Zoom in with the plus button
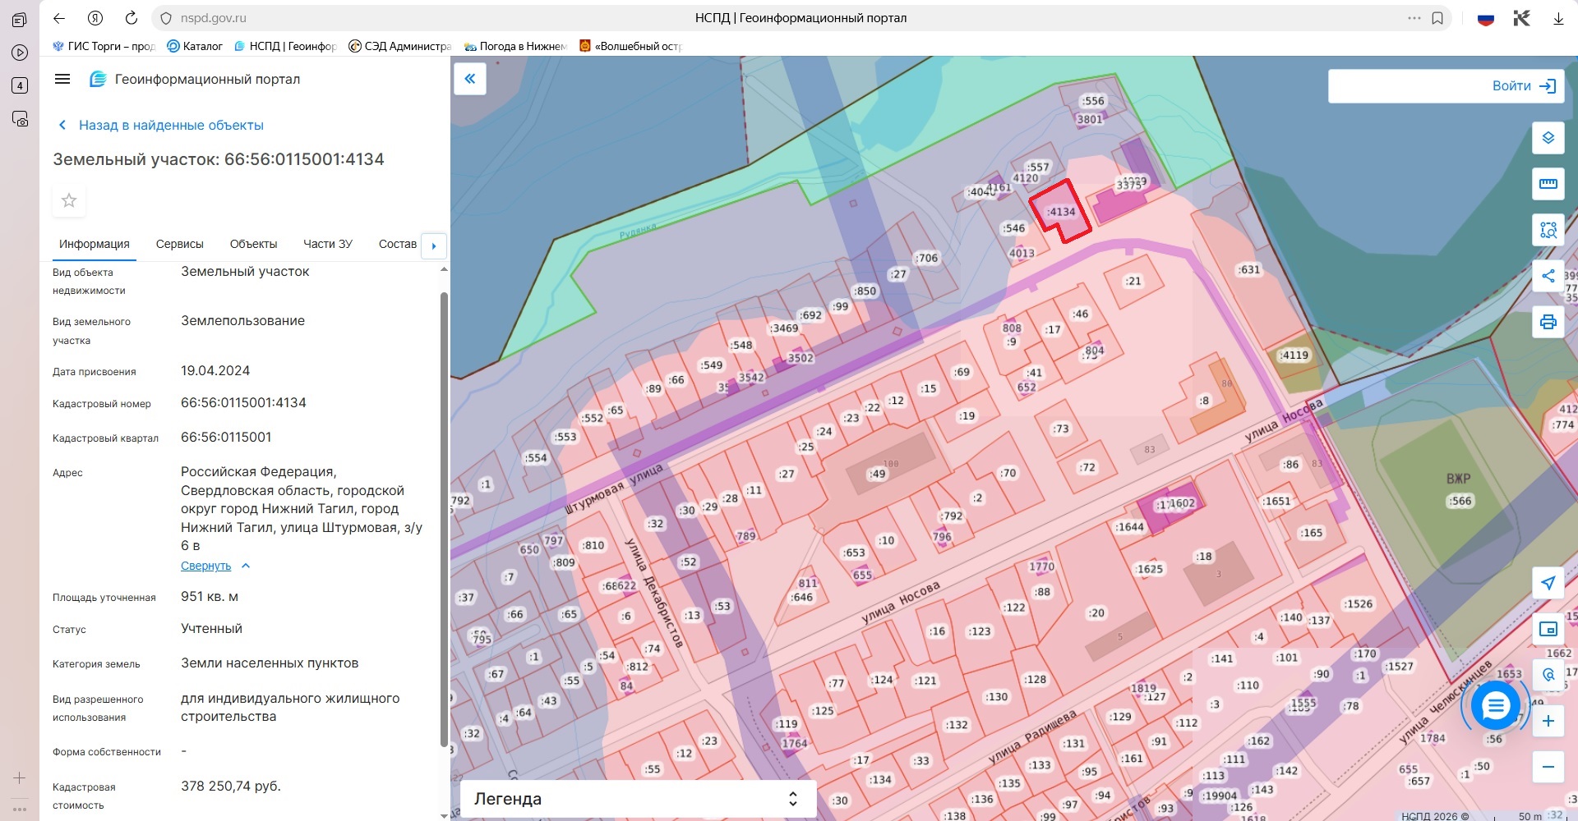Image resolution: width=1578 pixels, height=821 pixels. click(x=1548, y=721)
